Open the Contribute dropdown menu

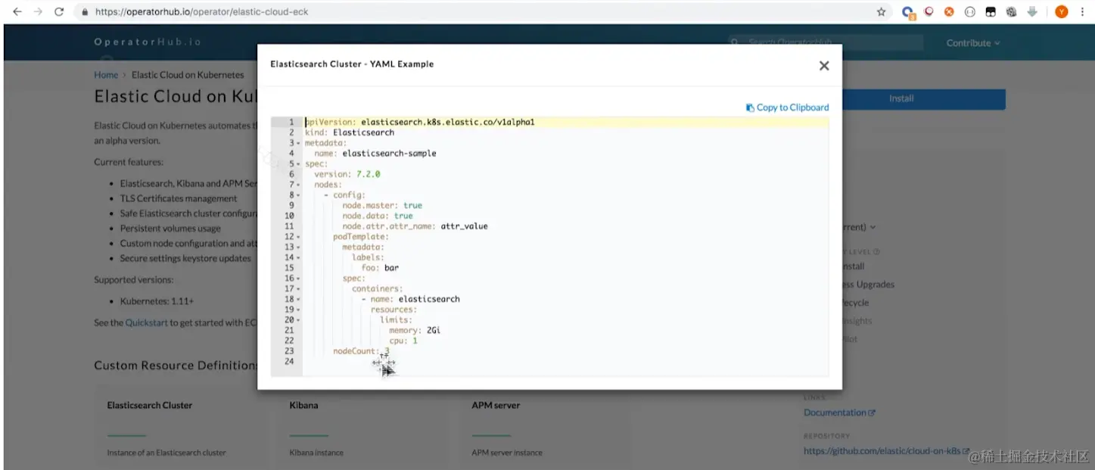tap(973, 43)
